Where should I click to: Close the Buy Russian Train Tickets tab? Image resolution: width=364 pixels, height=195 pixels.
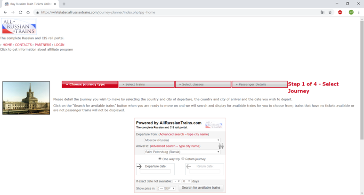coord(55,4)
